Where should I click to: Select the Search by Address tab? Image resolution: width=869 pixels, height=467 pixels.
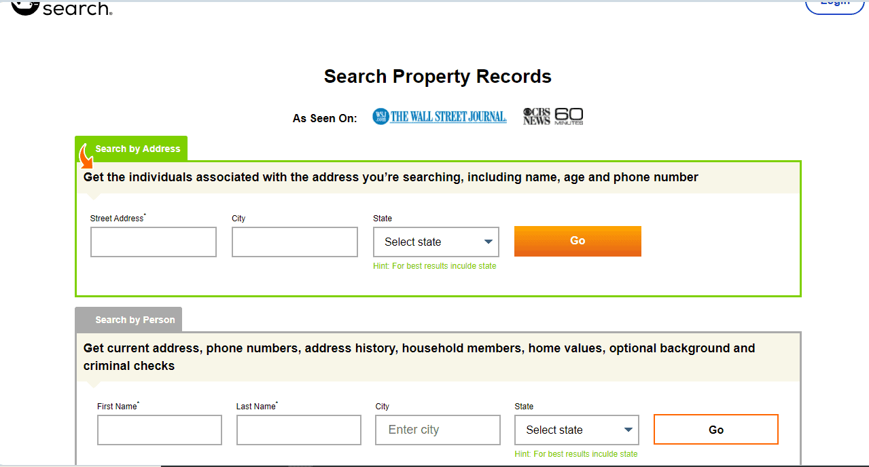pyautogui.click(x=137, y=148)
